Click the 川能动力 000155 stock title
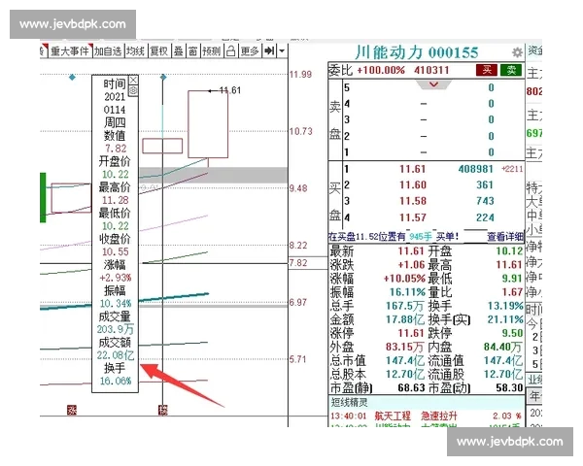This screenshot has width=583, height=466. 417,52
